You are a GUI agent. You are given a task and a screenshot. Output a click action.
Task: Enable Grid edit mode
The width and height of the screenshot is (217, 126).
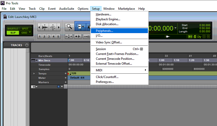(24, 33)
